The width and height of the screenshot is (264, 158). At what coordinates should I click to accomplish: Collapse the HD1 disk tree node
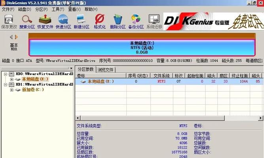tap(6, 85)
